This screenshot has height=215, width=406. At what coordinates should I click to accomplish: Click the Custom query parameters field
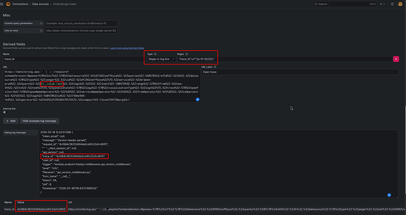coord(81,23)
